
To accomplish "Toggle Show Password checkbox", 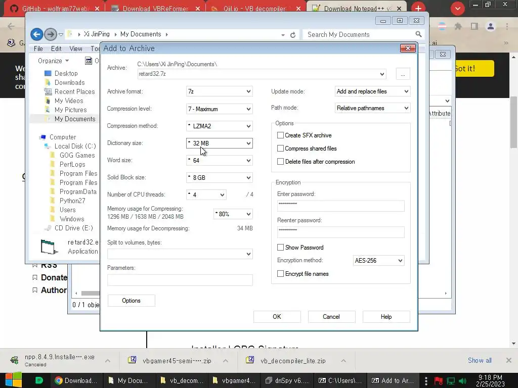I will tap(280, 248).
